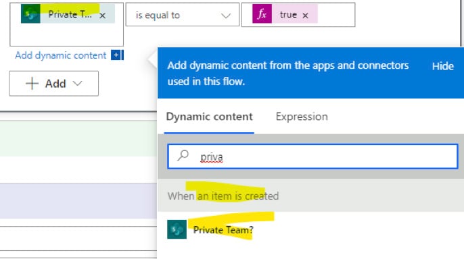Click empty space below the Private T... token
Screen dimensions: 464x259
coord(66,35)
